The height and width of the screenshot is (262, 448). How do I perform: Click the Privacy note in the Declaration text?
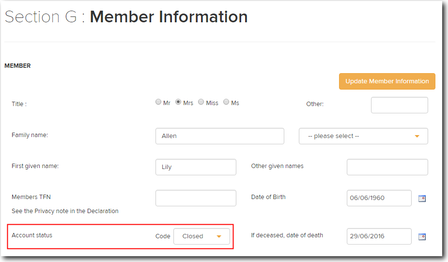coord(65,211)
